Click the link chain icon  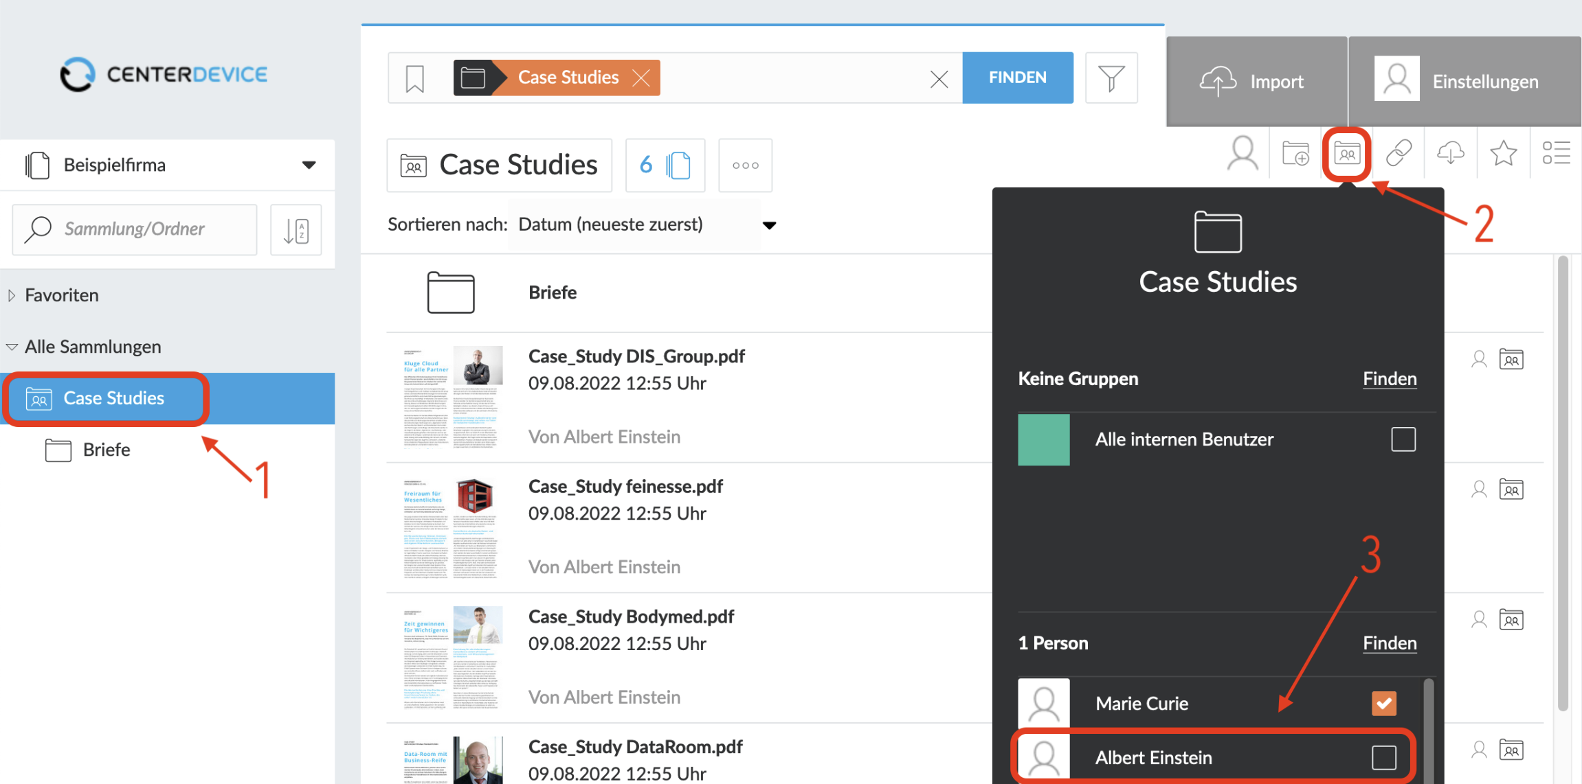[x=1399, y=153]
